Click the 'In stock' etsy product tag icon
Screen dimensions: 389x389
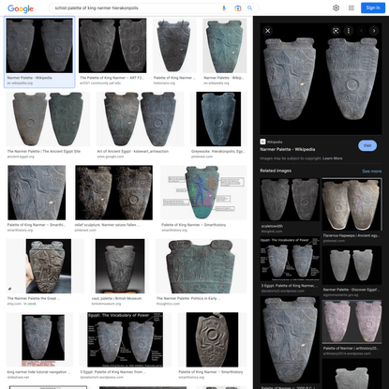[9, 289]
